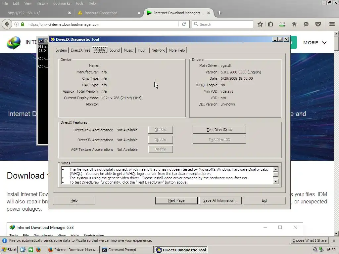Click the Firefox page scrollbar up arrow
Viewport: 339px width, 254px height.
[336, 34]
